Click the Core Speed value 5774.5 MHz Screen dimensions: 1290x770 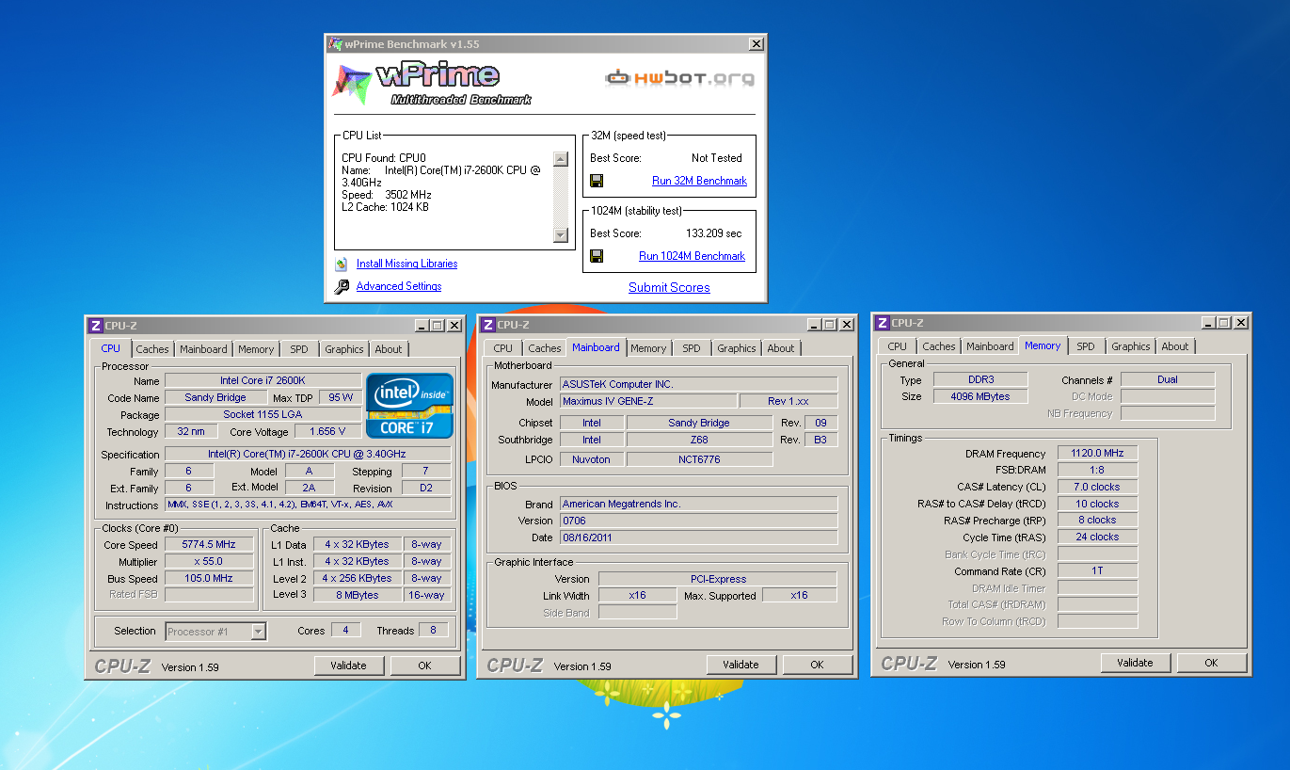[x=209, y=544]
